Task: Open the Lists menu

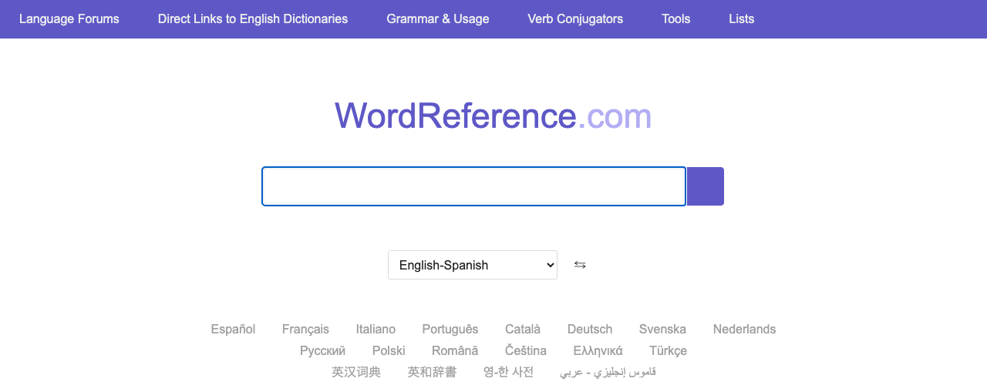Action: point(742,18)
